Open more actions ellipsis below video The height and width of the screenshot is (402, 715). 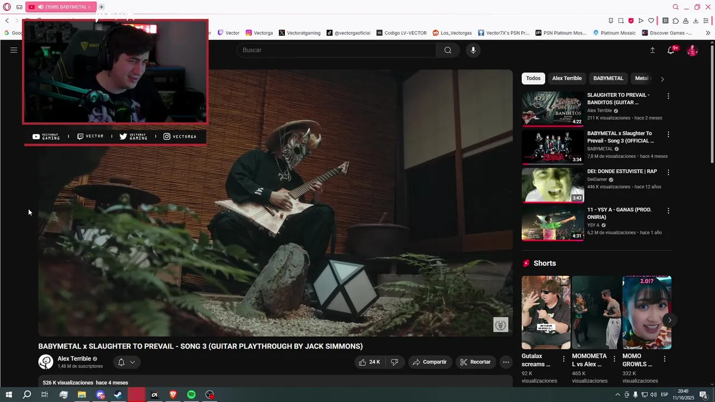coord(506,362)
